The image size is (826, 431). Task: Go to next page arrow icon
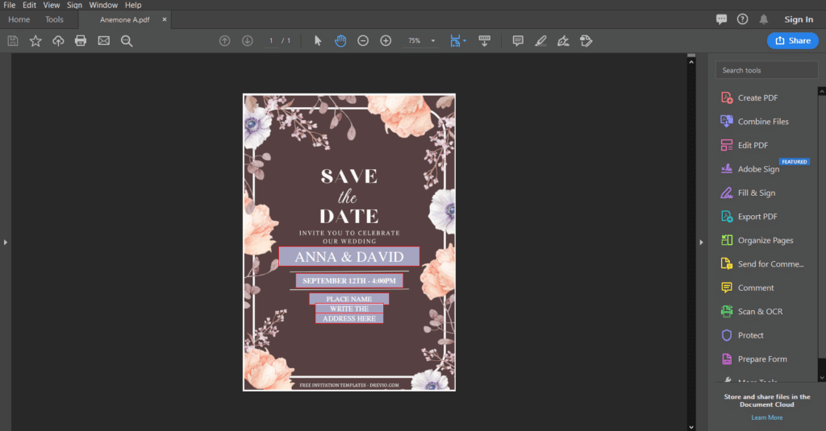click(247, 40)
